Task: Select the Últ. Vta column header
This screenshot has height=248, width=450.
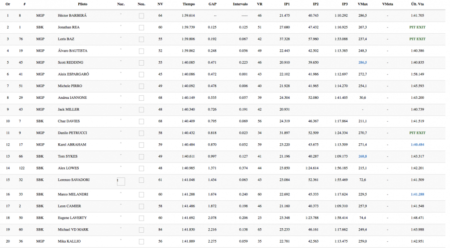Action: pos(417,4)
